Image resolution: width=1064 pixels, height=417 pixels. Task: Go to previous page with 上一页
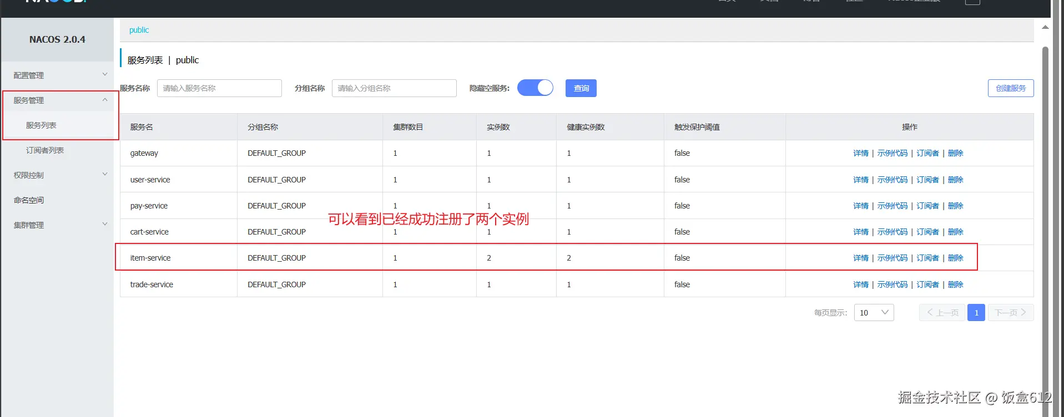942,312
